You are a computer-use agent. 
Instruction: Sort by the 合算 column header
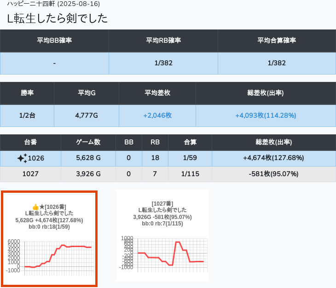pos(190,142)
